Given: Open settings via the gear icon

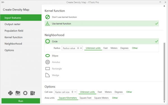Looking at the screenshot, I should point(25,93).
